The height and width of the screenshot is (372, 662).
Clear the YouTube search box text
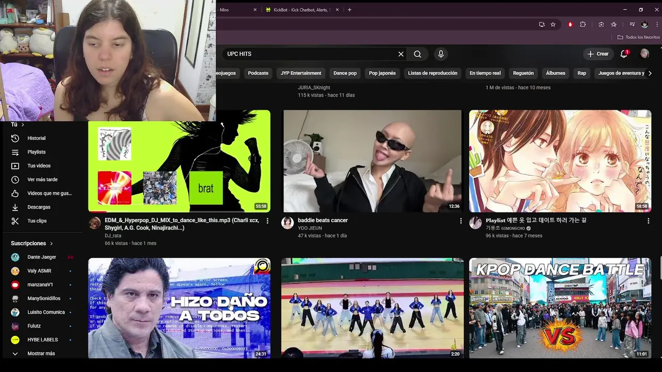pos(401,54)
